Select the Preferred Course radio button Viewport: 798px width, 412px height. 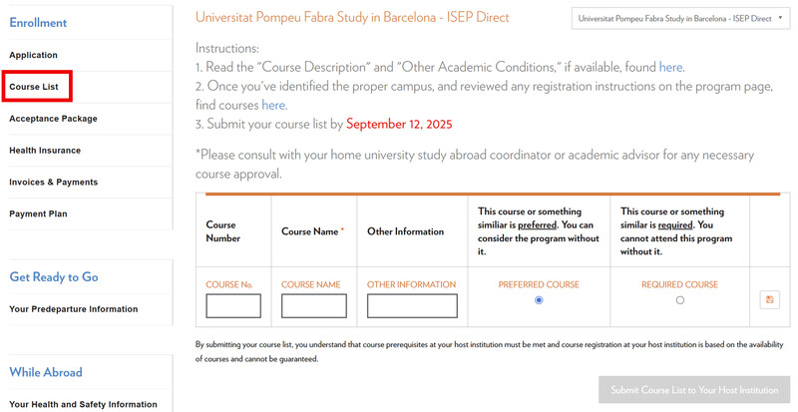[539, 300]
